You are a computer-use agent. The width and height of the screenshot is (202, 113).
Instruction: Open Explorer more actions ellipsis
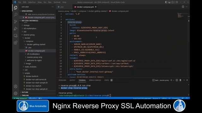pos(53,7)
